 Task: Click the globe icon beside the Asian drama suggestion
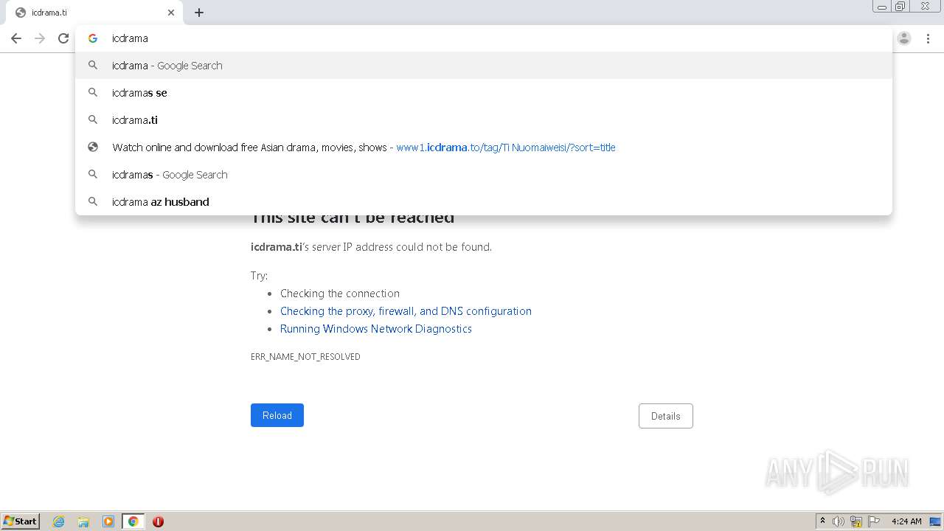click(93, 147)
